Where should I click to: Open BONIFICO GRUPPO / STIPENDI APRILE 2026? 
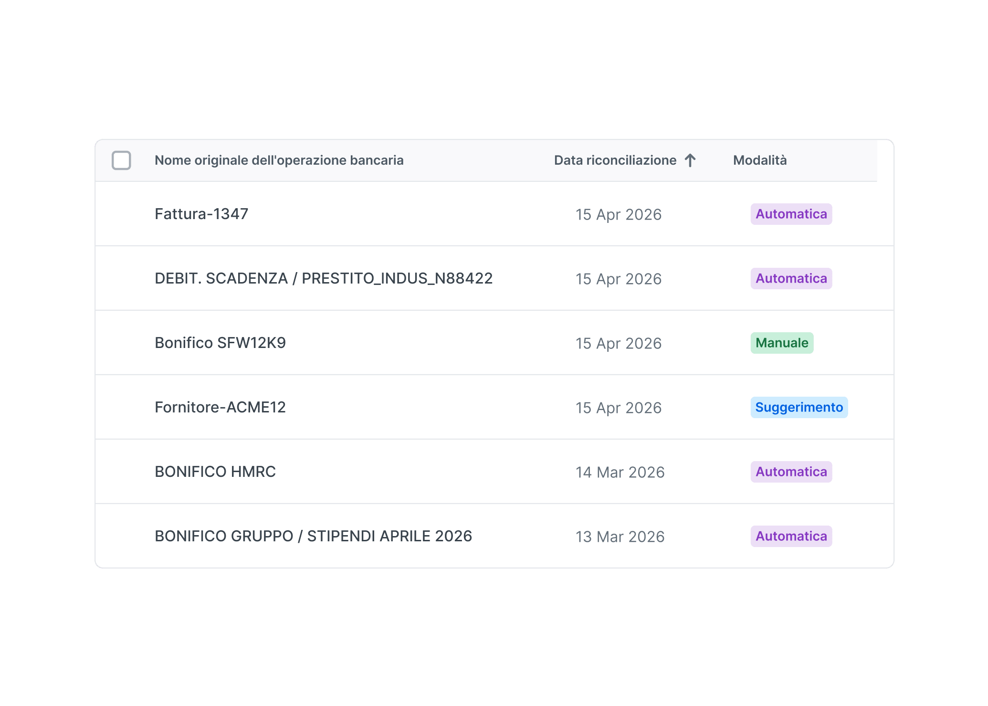pyautogui.click(x=494, y=536)
